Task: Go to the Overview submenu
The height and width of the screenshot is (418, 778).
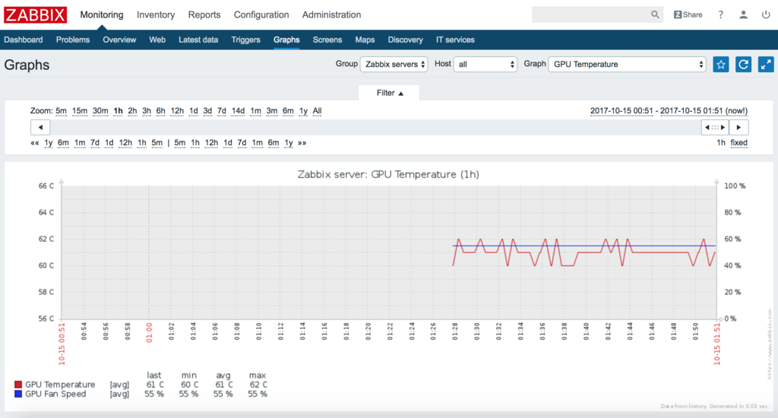Action: 119,40
